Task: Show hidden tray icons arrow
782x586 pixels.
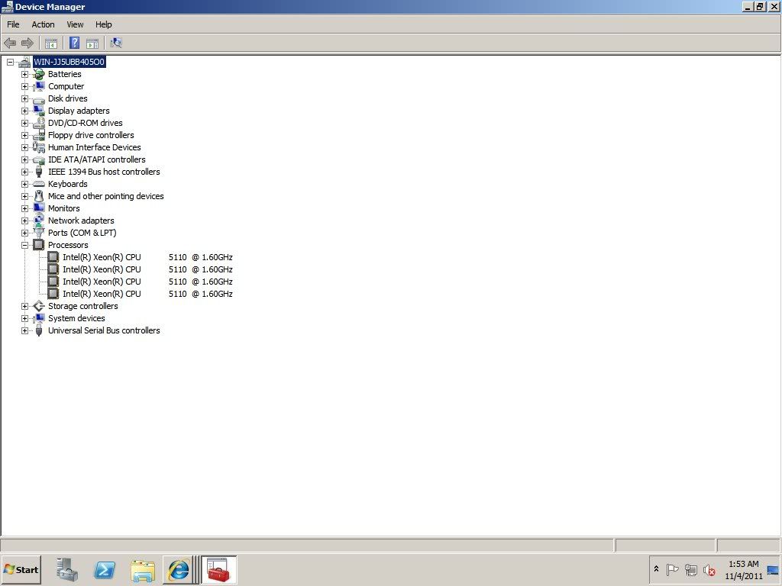Action: pos(656,569)
